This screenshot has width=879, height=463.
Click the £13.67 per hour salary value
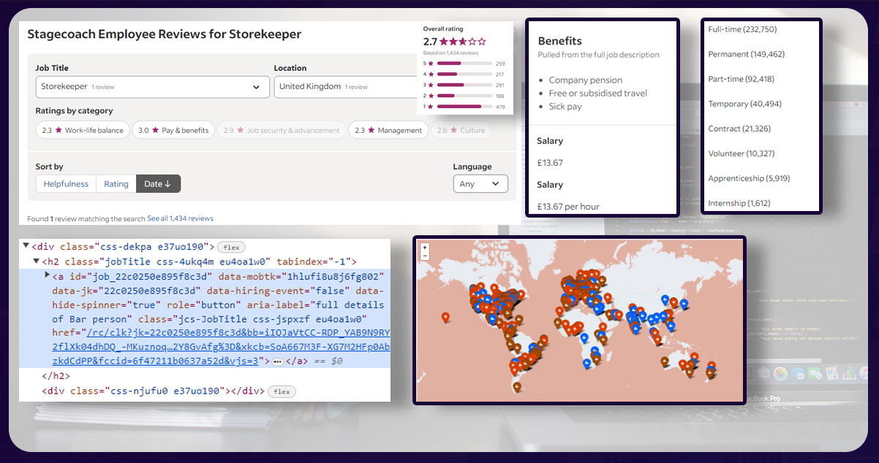[569, 207]
